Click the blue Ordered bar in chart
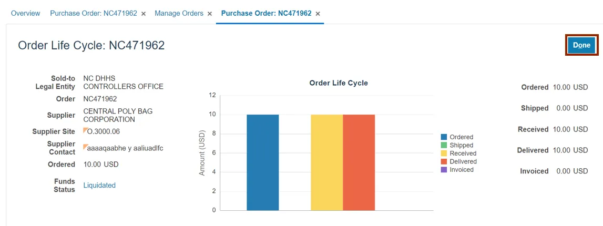This screenshot has height=226, width=603. point(263,162)
